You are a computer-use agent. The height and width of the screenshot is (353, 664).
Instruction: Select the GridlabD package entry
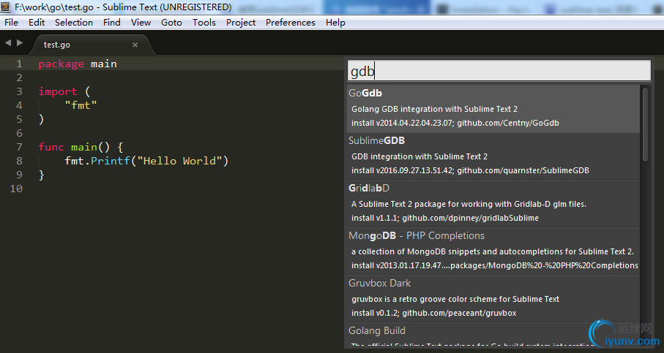493,204
